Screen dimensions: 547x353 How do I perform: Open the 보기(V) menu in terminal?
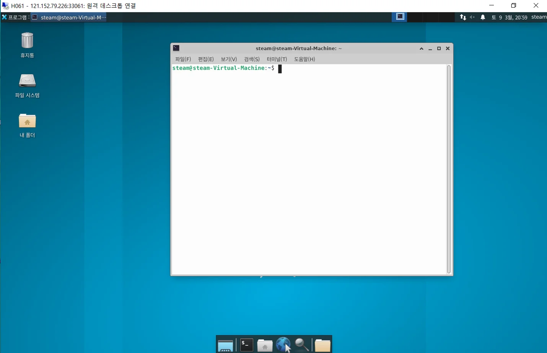[229, 59]
